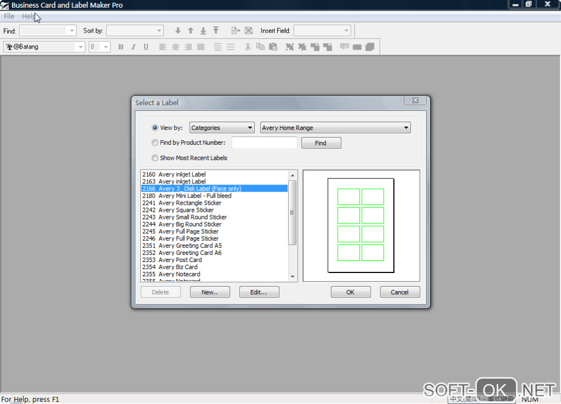Click the move to top arrow icon

(216, 30)
